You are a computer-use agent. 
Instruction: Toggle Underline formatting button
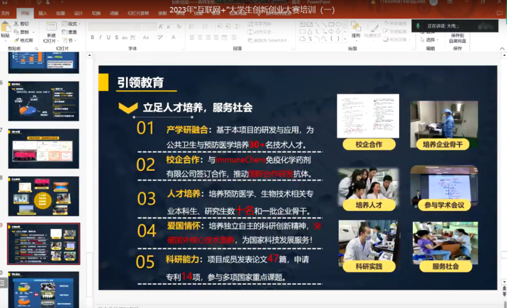tap(108, 37)
